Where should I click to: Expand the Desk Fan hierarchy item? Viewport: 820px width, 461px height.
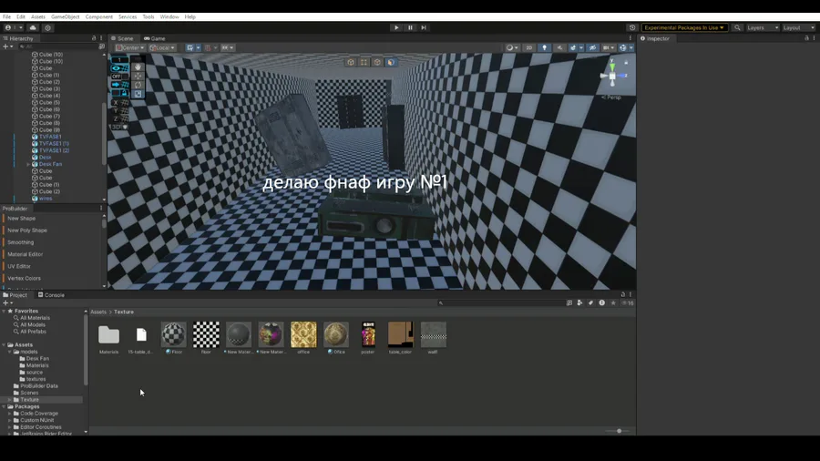(x=28, y=164)
